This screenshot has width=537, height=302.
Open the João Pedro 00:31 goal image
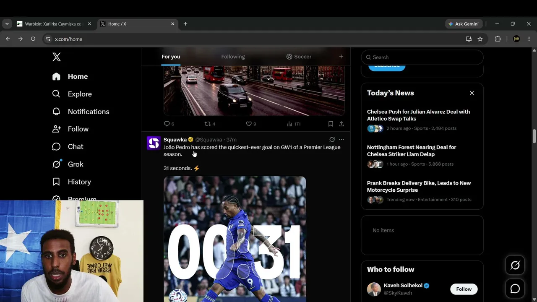[235, 239]
